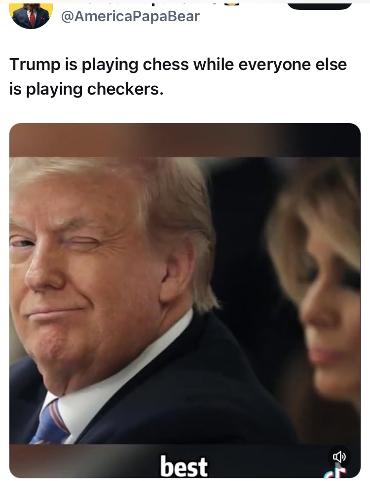Image resolution: width=370 pixels, height=481 pixels.
Task: Play the embedded video in the post
Action: coord(185,300)
